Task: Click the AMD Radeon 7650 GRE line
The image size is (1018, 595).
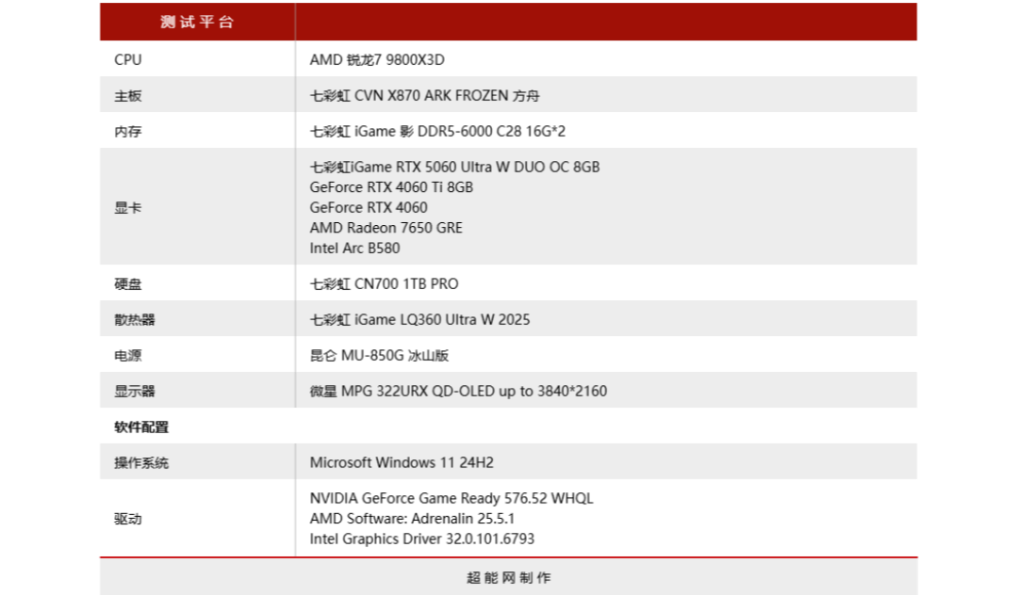Action: click(x=386, y=228)
